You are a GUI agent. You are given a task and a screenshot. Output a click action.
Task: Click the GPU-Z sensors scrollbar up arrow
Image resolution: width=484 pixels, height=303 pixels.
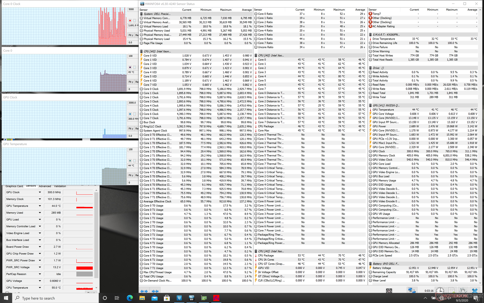[x=96, y=190]
